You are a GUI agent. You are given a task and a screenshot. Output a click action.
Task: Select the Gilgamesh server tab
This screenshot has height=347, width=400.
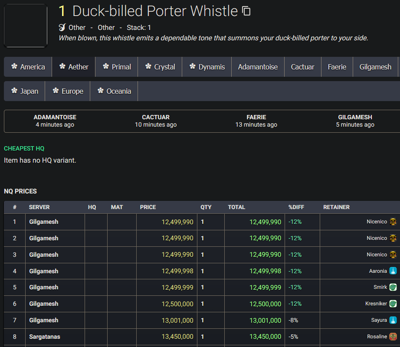(375, 67)
